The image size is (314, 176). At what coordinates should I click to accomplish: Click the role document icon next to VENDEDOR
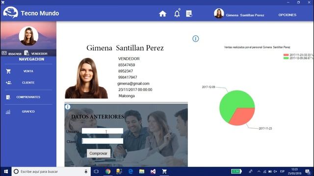tap(26, 53)
